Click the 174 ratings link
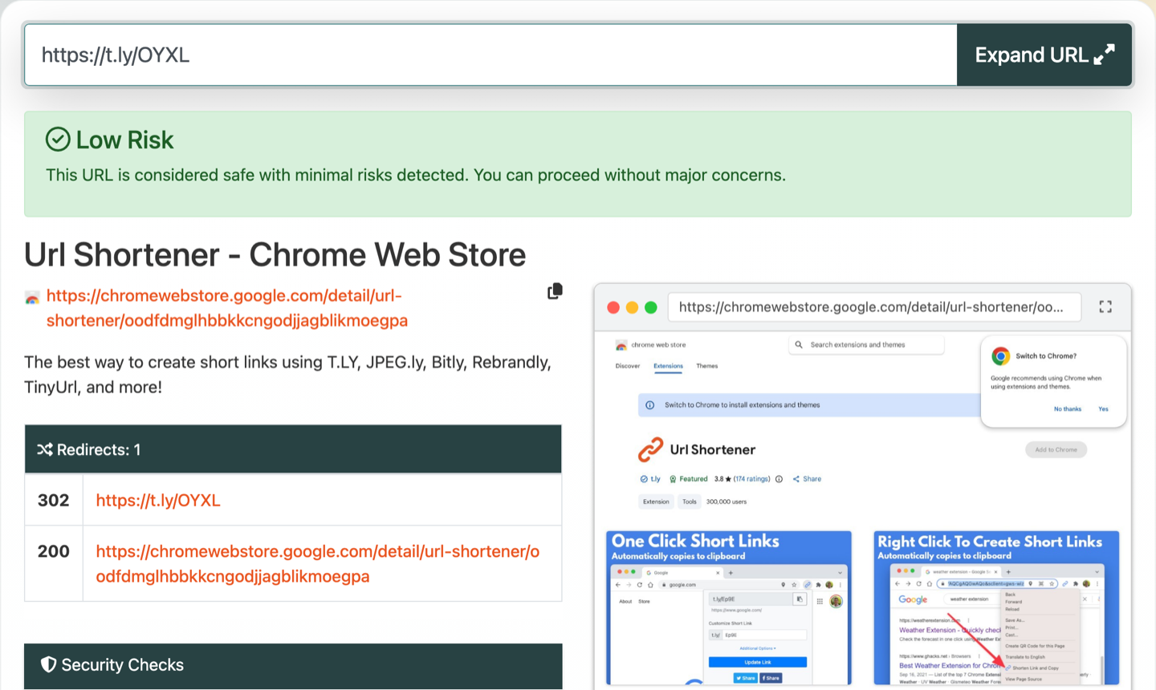The image size is (1156, 690). [751, 479]
